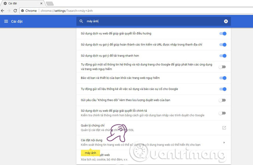Toggle suggestion service for searches and URLs
This screenshot has height=165, width=253.
tap(223, 45)
